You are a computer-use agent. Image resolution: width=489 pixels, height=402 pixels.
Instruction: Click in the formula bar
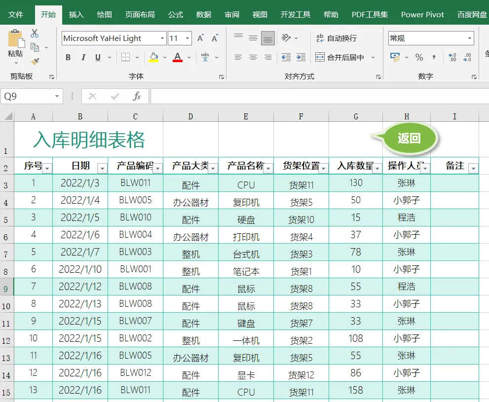point(320,96)
